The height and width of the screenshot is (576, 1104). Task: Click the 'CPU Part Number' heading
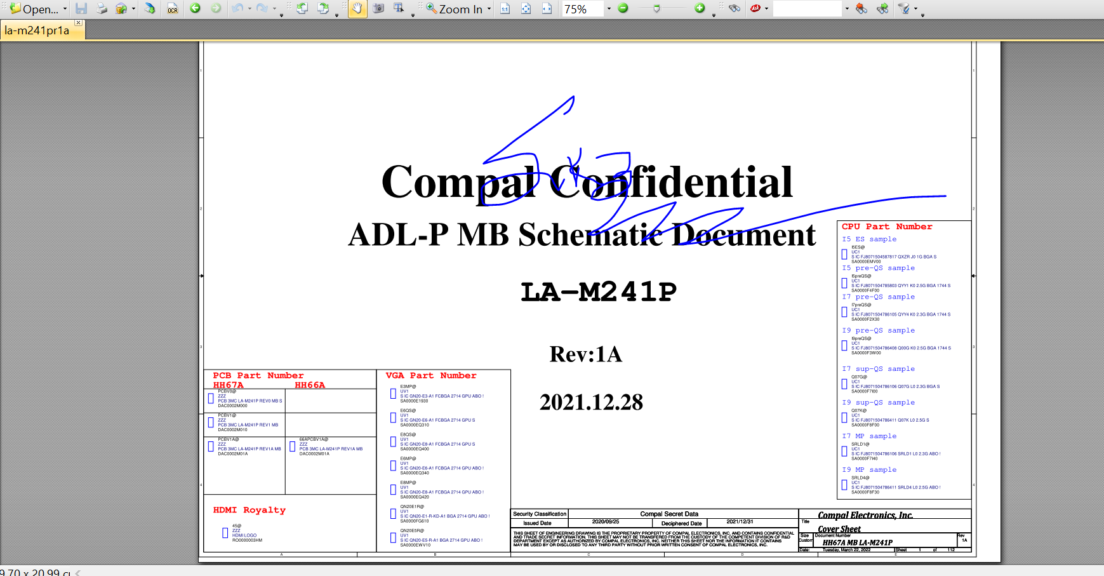887,227
